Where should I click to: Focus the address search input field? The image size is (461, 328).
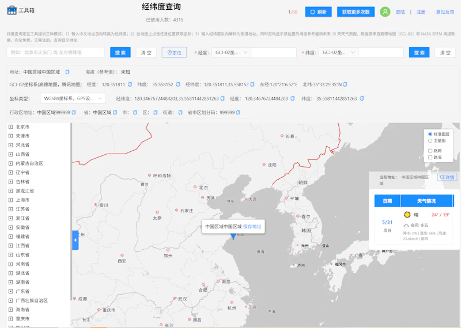click(x=56, y=52)
